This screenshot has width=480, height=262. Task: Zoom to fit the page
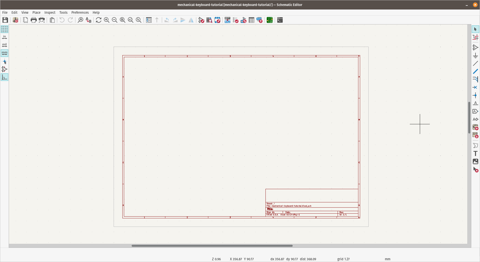point(122,20)
